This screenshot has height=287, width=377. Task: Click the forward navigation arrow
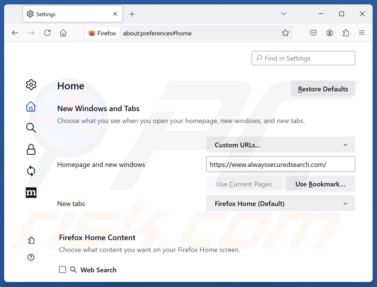click(31, 33)
